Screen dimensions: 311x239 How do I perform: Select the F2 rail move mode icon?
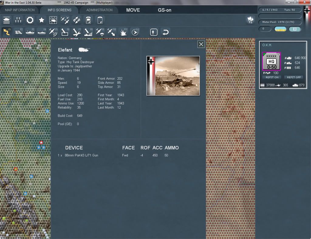pos(19,32)
